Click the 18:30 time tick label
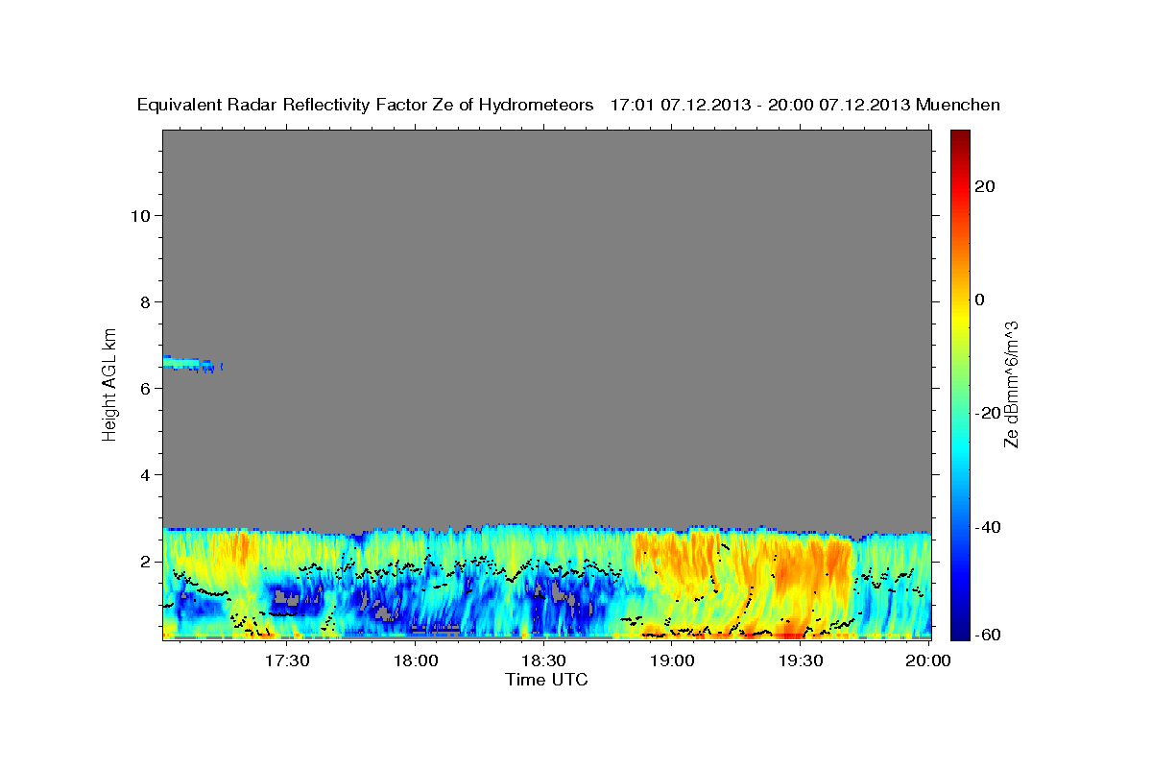The image size is (1152, 768). (x=543, y=660)
